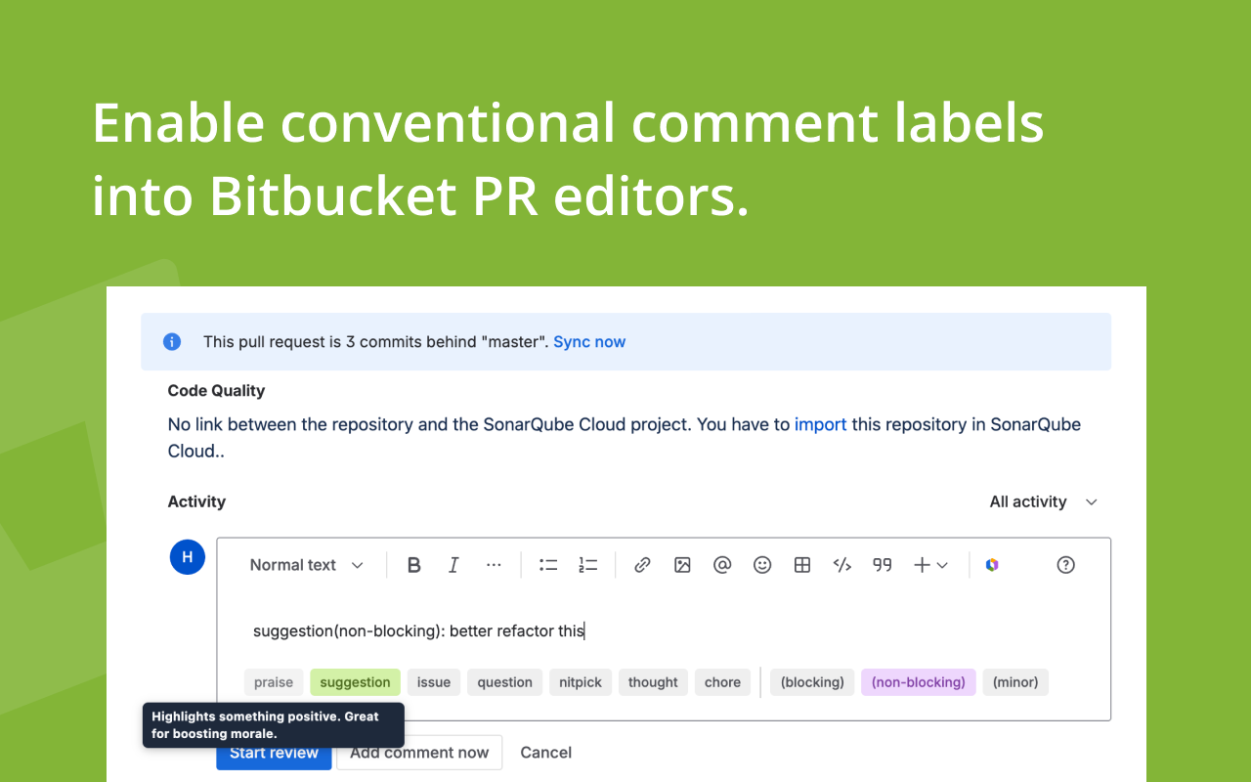Viewport: 1251px width, 782px height.
Task: Insert a table into the comment
Action: [801, 564]
